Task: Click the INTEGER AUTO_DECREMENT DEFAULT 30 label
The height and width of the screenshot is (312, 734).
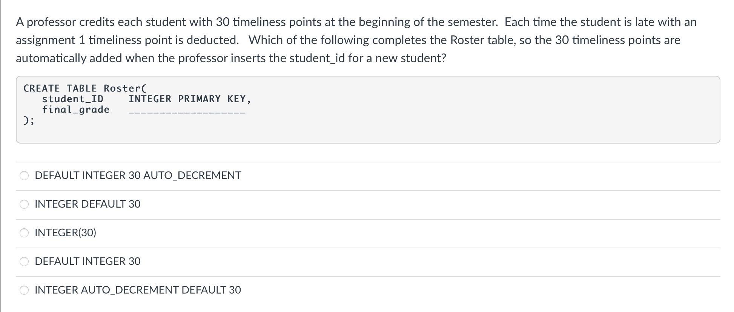Action: [x=138, y=290]
